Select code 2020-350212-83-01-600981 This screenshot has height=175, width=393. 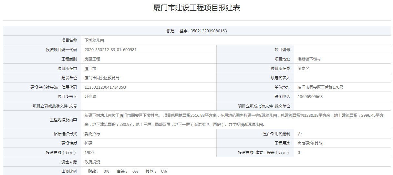110,50
